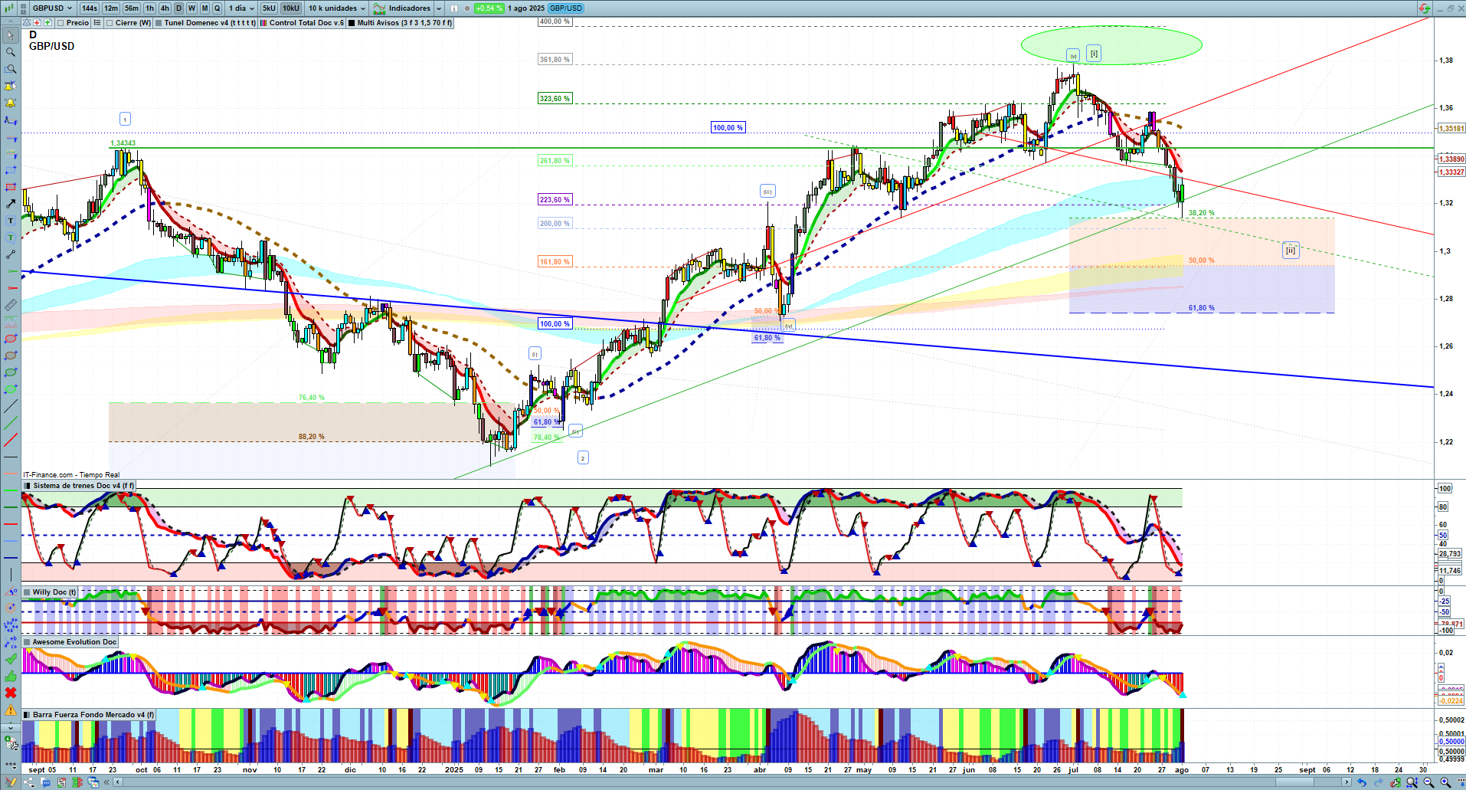The width and height of the screenshot is (1466, 790).
Task: Select the green ellipse drawing tool
Action: pos(11,372)
